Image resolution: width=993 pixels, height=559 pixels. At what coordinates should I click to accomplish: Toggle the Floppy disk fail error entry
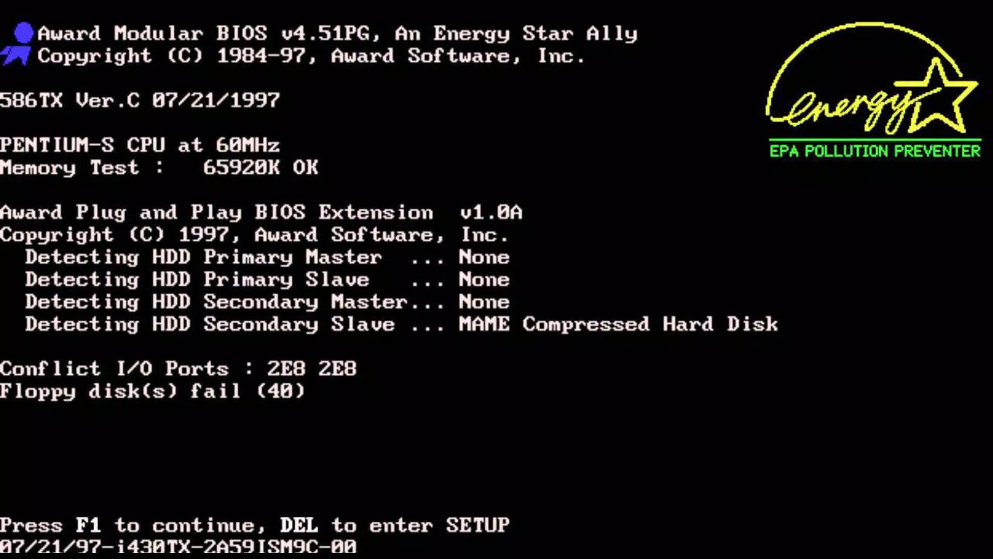[152, 390]
